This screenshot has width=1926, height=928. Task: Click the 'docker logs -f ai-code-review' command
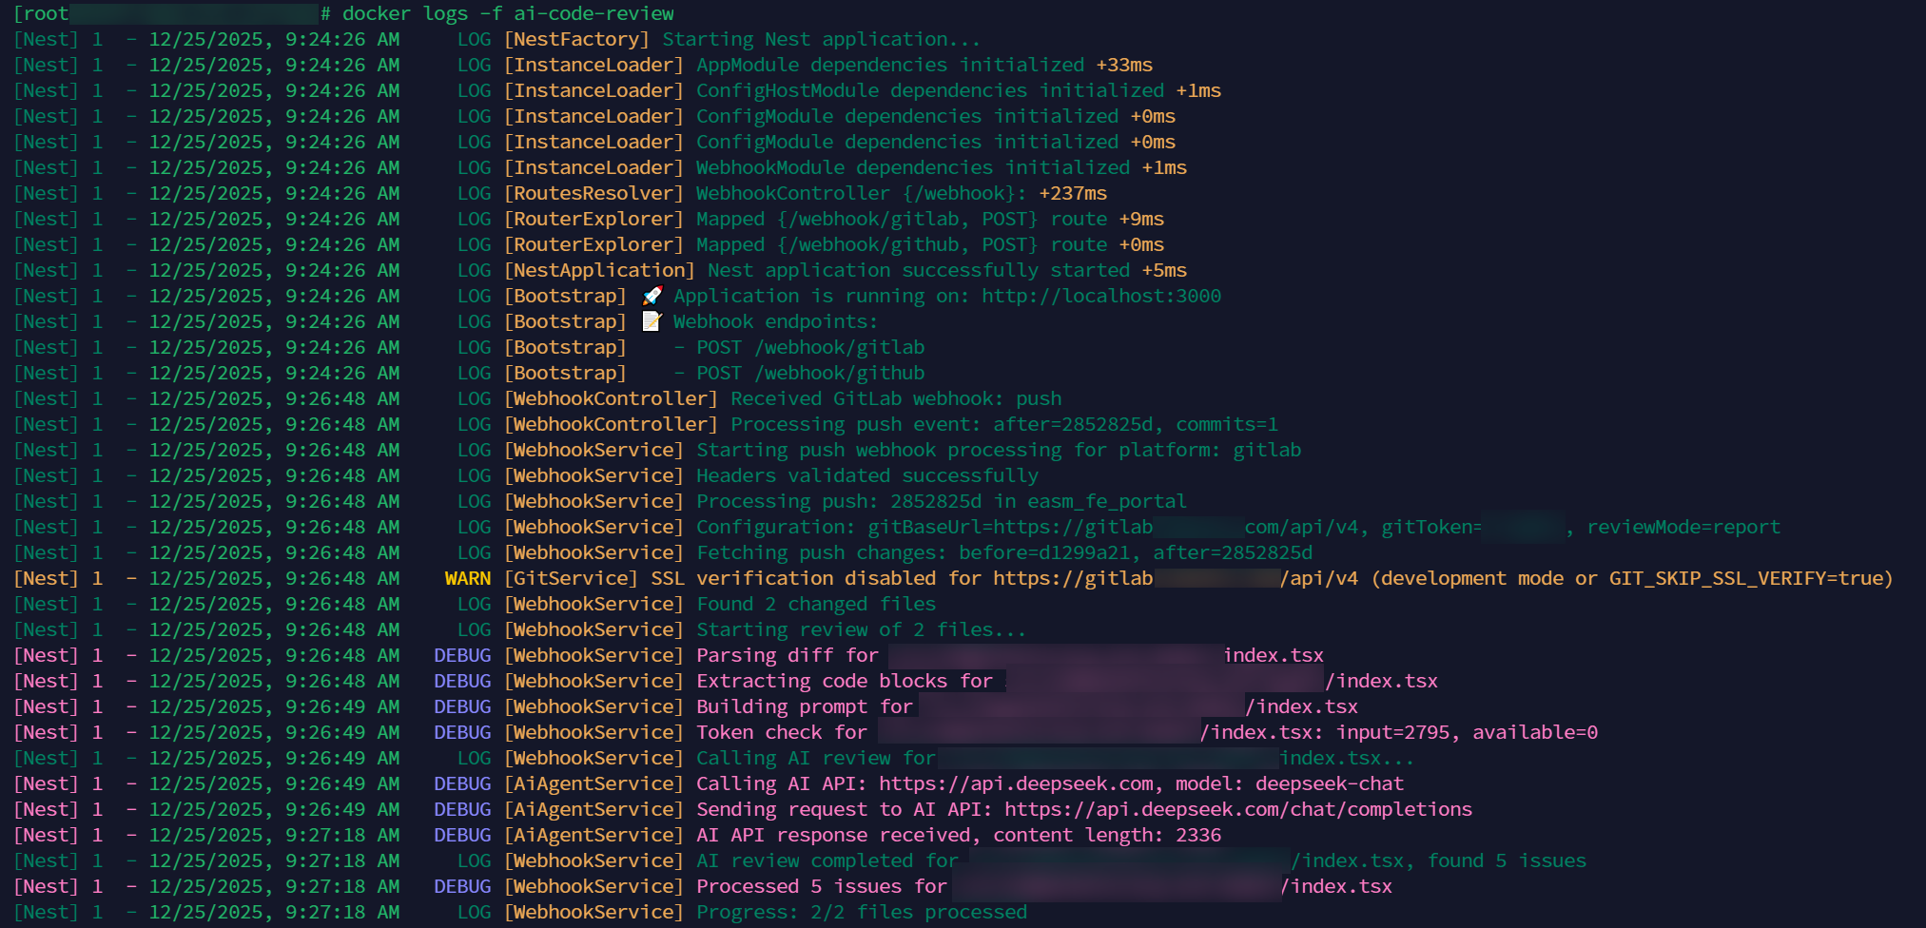tap(508, 13)
